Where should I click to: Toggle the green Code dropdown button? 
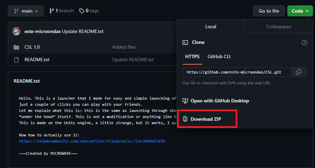pos(300,11)
